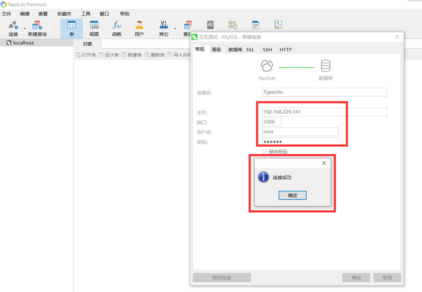
Task: Click the 取消 button in connection dialog
Action: pyautogui.click(x=387, y=278)
